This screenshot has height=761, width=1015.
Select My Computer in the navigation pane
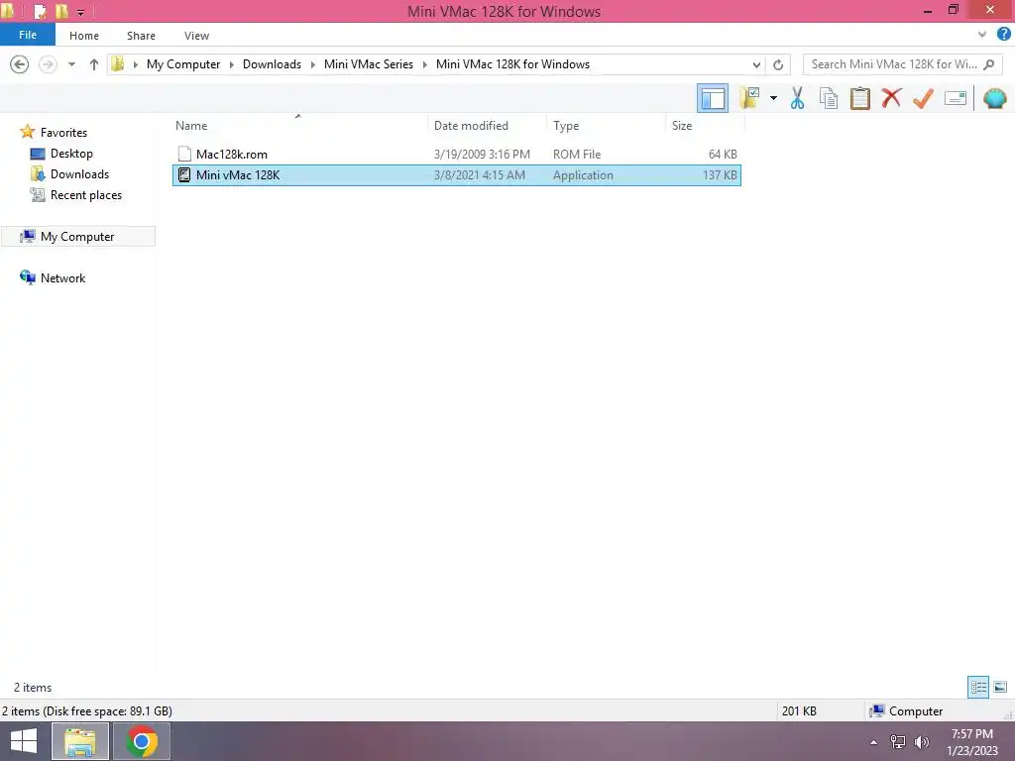pyautogui.click(x=77, y=236)
